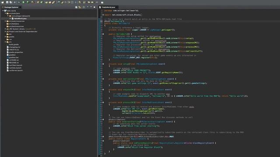Fold the enqueueIMC method in gutter
The width and height of the screenshot is (280, 157).
click(x=103, y=89)
